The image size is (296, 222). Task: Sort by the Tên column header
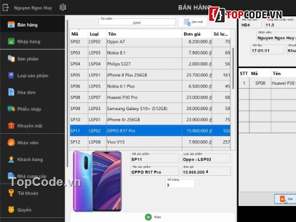coord(144,34)
